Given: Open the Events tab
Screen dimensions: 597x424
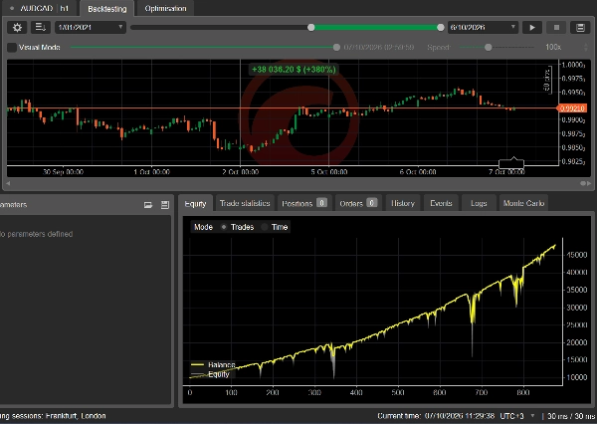Looking at the screenshot, I should coord(441,203).
